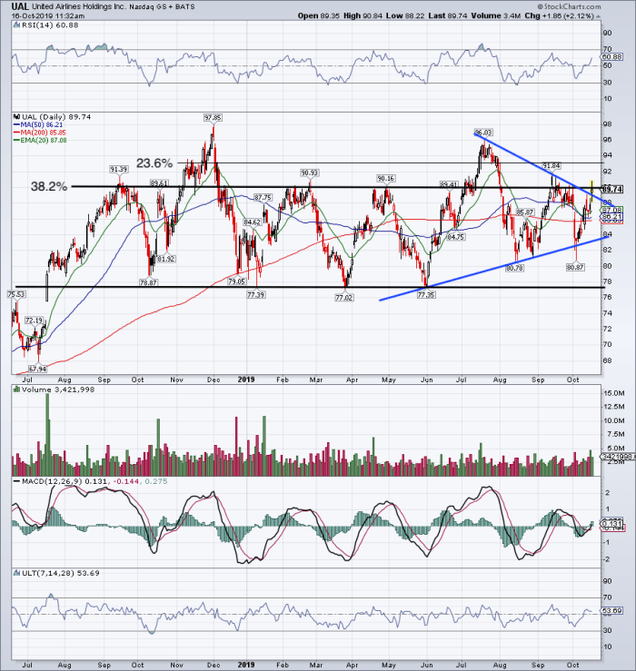Click the 38.2% Fibonacci level label
The width and height of the screenshot is (636, 671).
click(x=49, y=186)
